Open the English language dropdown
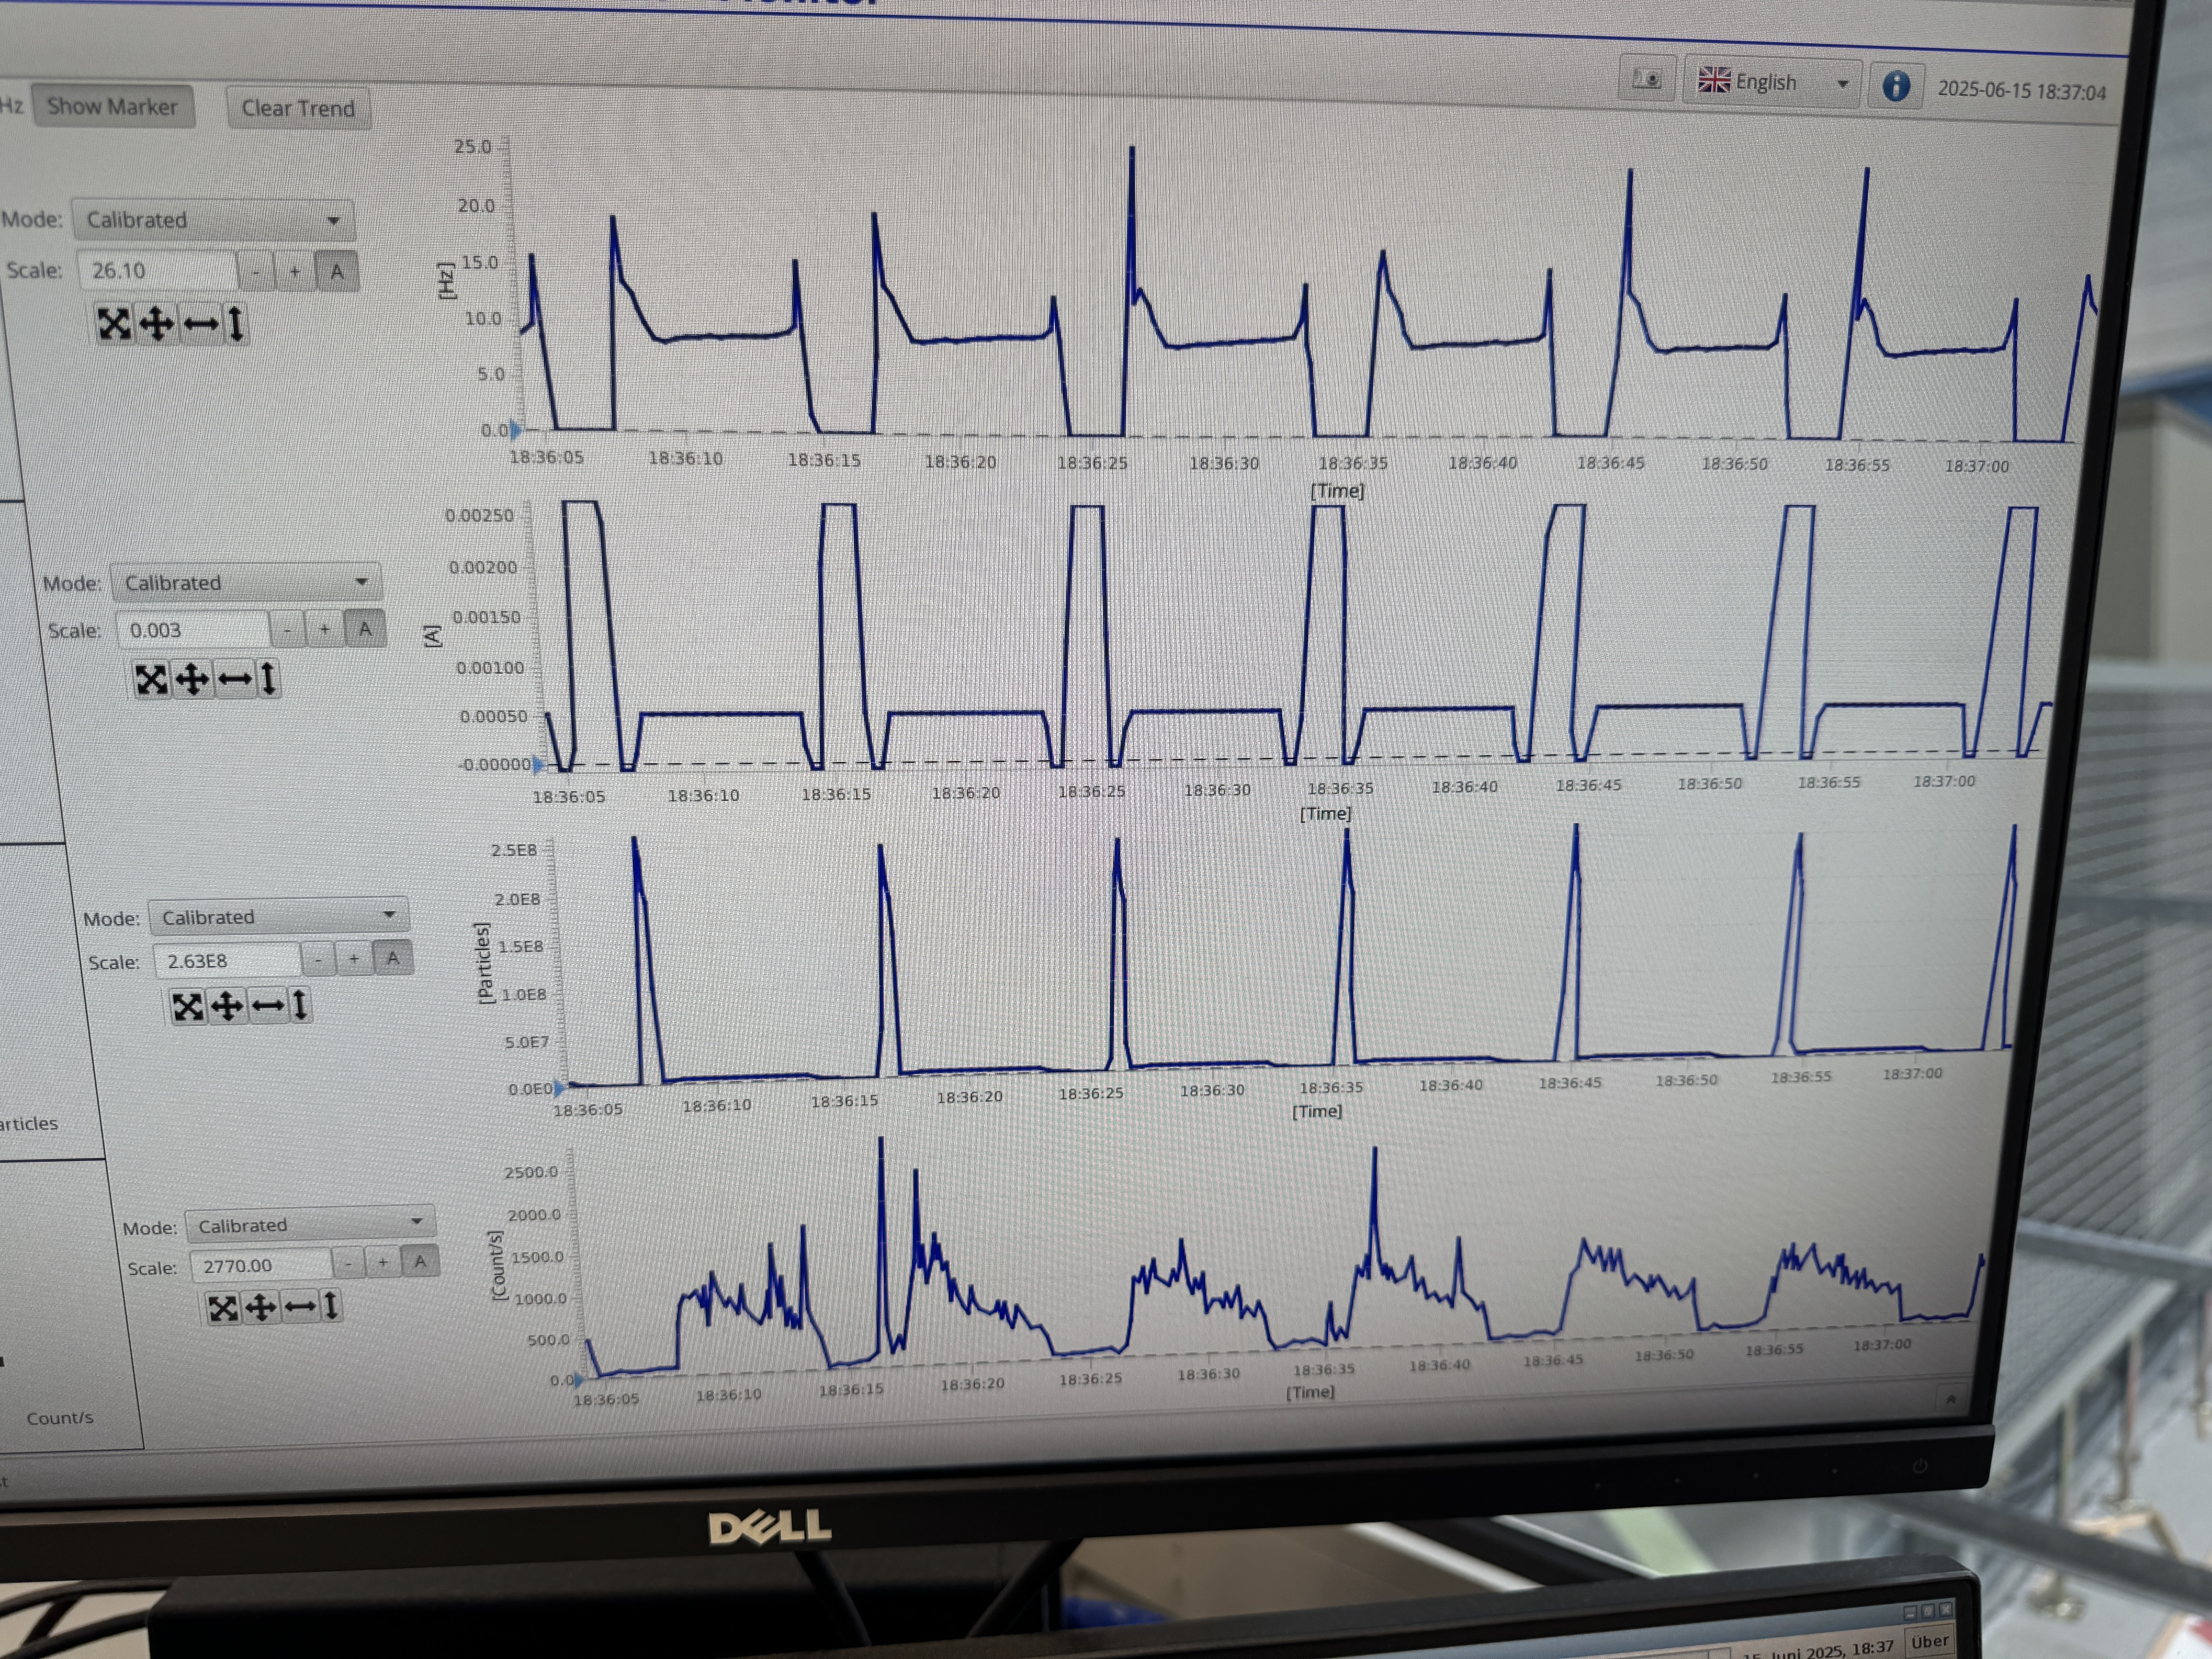This screenshot has height=1659, width=2212. point(1772,83)
